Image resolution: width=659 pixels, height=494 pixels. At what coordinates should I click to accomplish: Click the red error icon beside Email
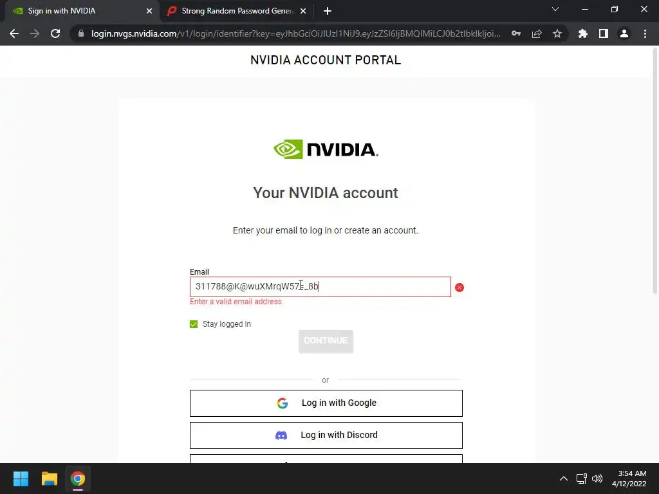click(459, 288)
